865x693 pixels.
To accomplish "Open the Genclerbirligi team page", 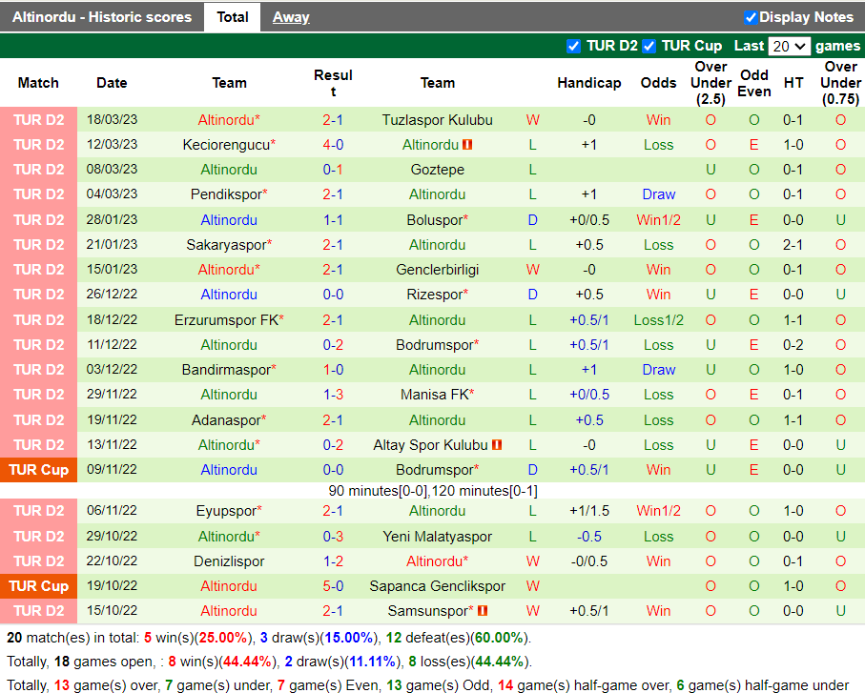I will coord(437,269).
